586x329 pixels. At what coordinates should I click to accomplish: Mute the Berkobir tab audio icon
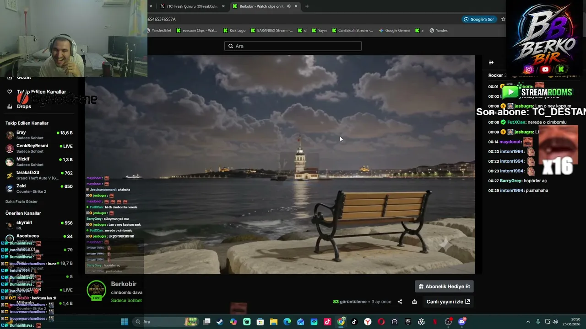(288, 6)
